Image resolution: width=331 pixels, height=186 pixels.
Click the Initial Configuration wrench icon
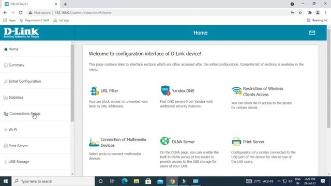[6, 82]
